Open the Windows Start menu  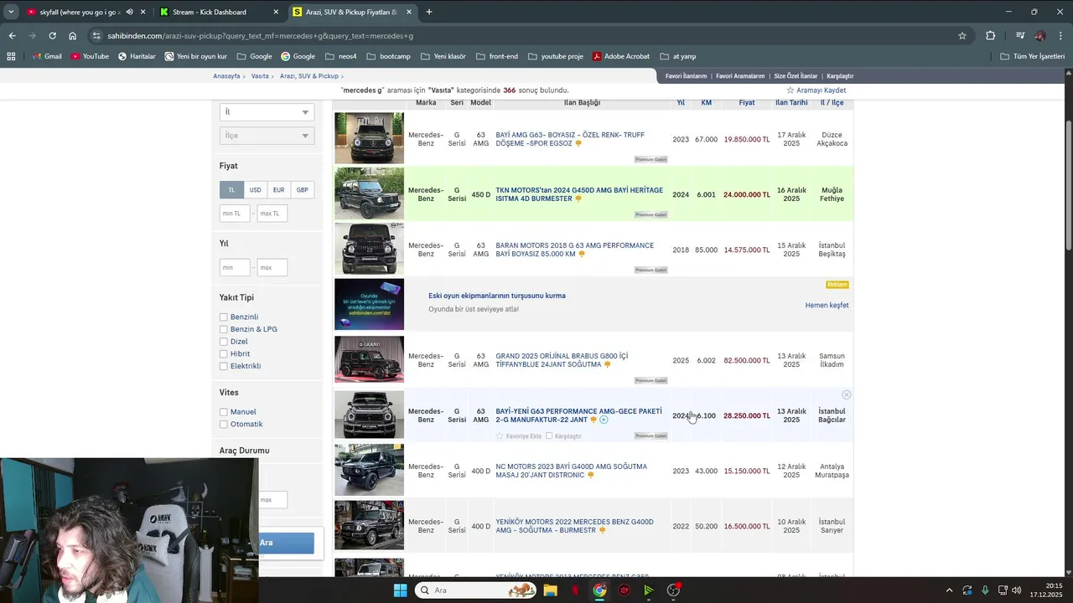[x=400, y=590]
